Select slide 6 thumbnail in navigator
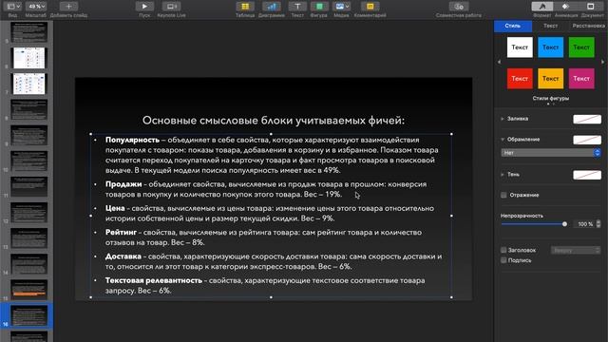The height and width of the screenshot is (342, 608). 29,58
